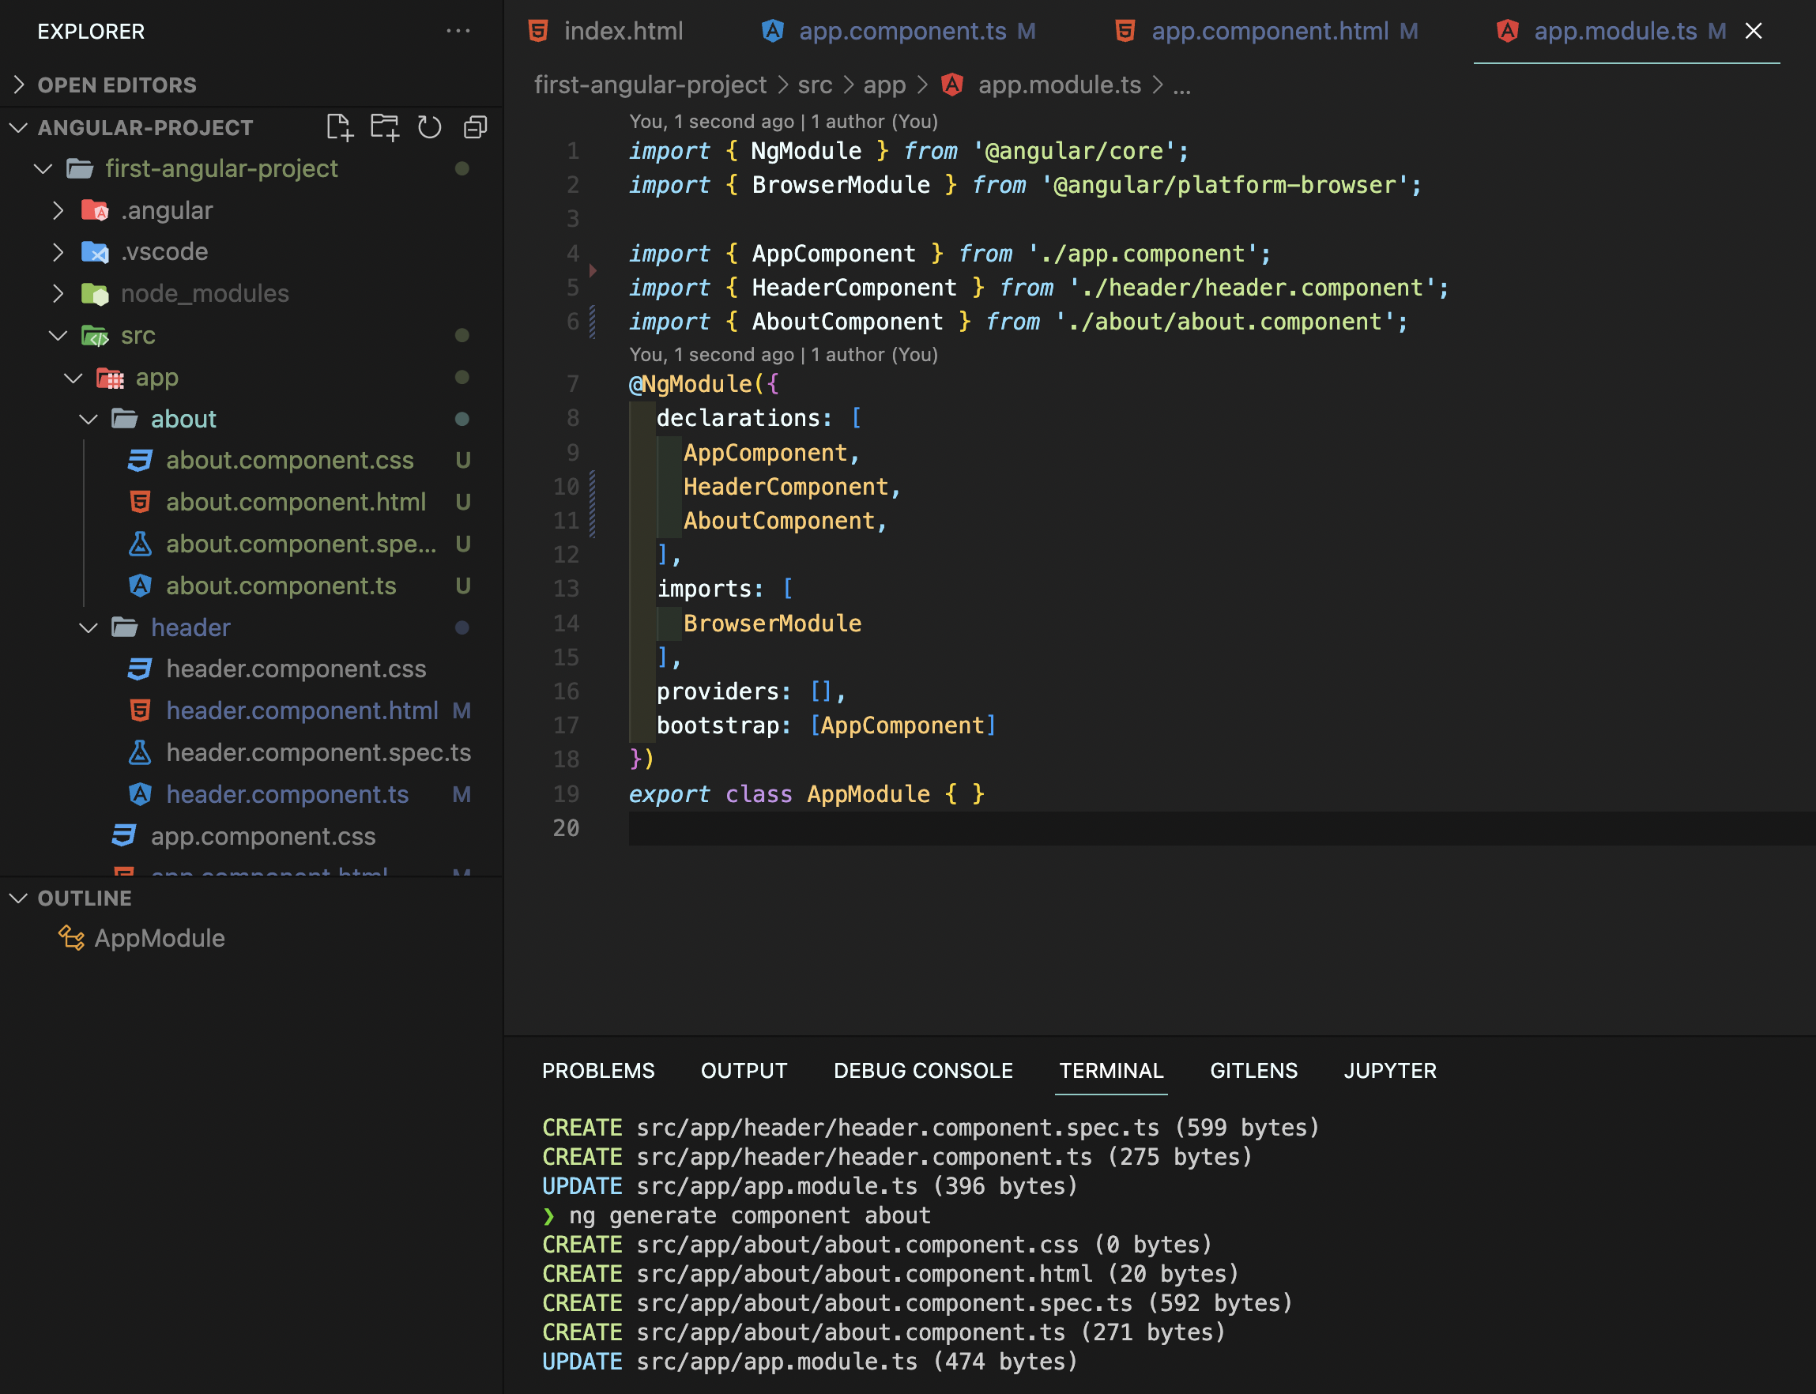Viewport: 1816px width, 1394px height.
Task: Collapse the about folder
Action: 89,419
